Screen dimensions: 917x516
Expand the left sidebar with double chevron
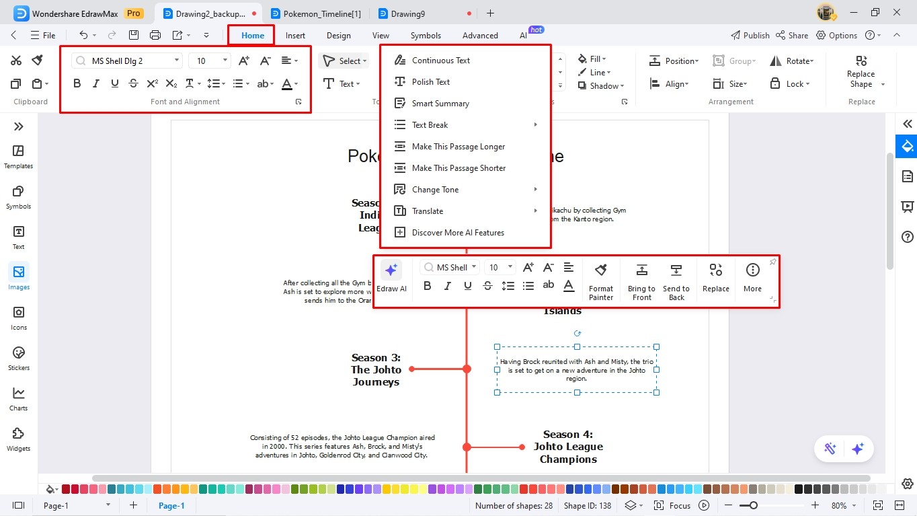click(x=19, y=126)
